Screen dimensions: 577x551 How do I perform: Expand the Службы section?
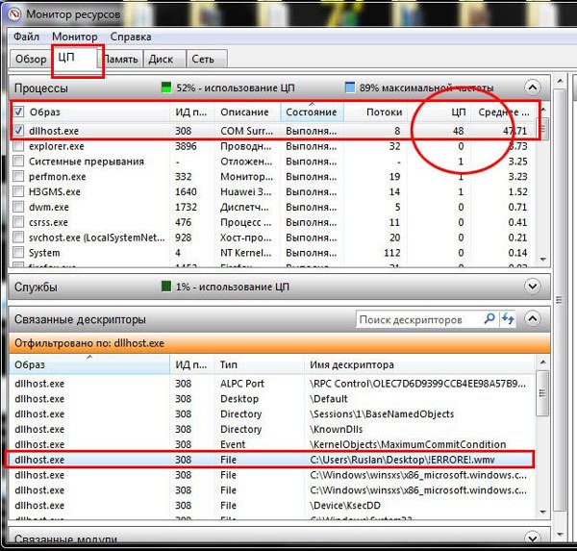pos(533,287)
